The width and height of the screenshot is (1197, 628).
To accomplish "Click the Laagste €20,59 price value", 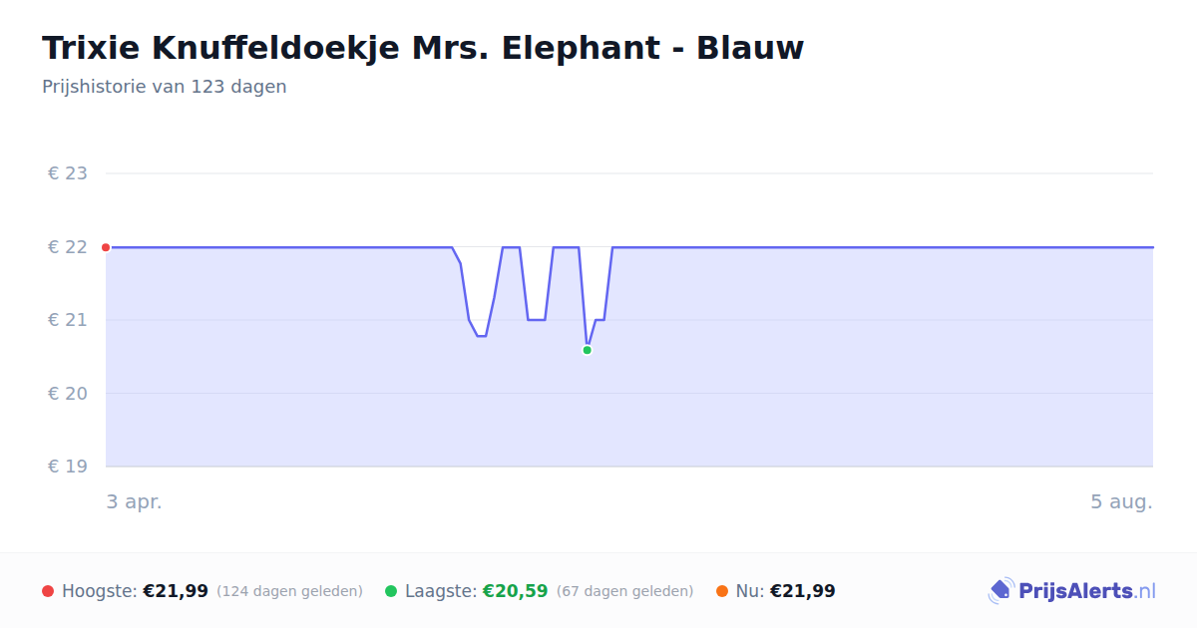I will pyautogui.click(x=516, y=591).
